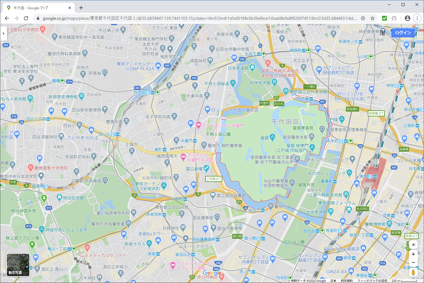Image resolution: width=424 pixels, height=283 pixels.
Task: Click the Street View pegman icon
Action: pyautogui.click(x=413, y=273)
